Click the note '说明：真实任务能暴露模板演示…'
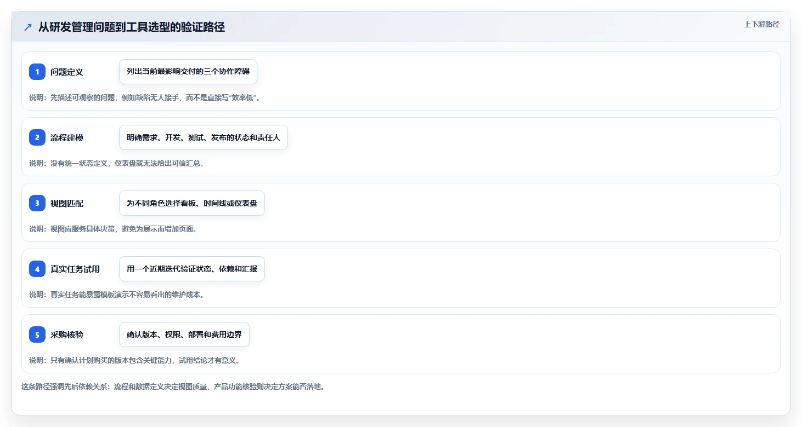 (117, 295)
